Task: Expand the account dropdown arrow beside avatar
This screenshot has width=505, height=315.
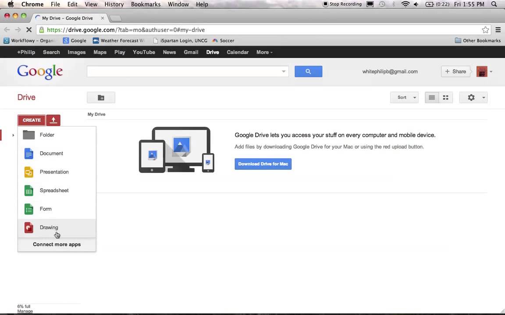Action: (491, 72)
